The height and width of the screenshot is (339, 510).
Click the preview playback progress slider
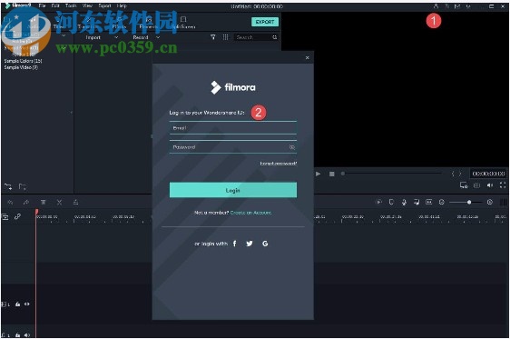click(x=391, y=174)
